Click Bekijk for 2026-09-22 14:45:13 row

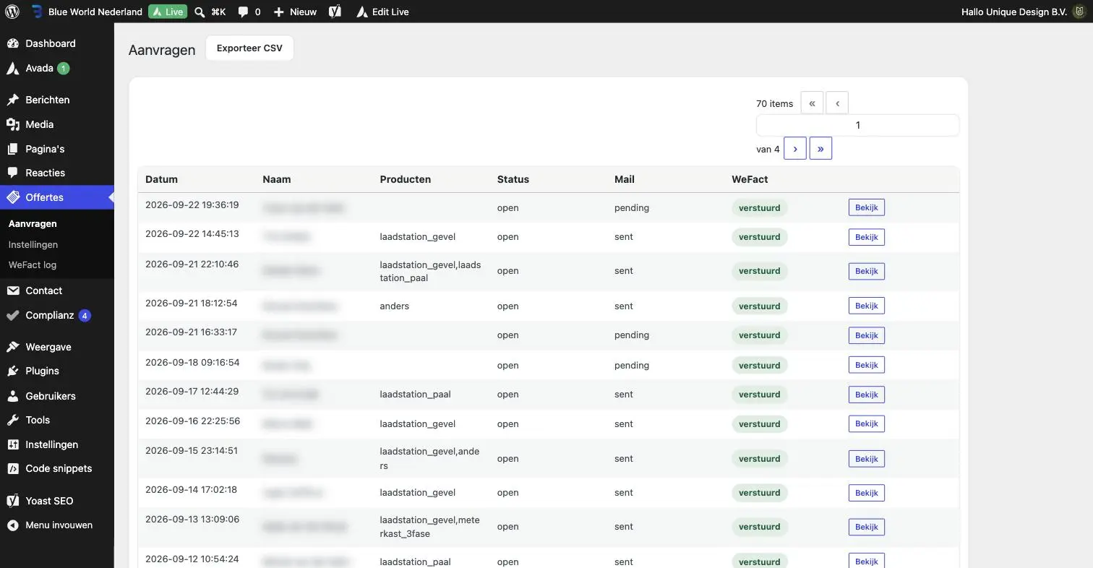click(867, 237)
